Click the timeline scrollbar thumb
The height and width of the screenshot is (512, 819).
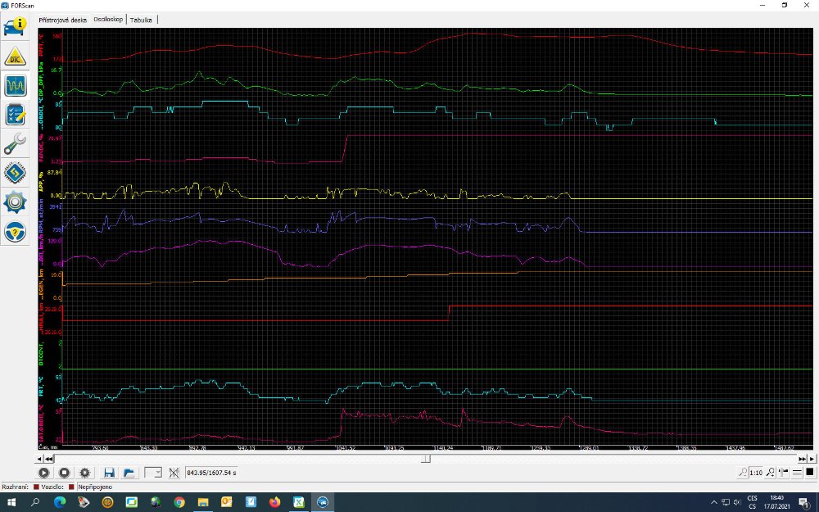click(425, 460)
